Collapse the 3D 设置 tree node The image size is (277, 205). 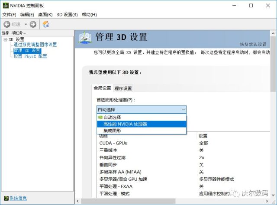(5, 39)
